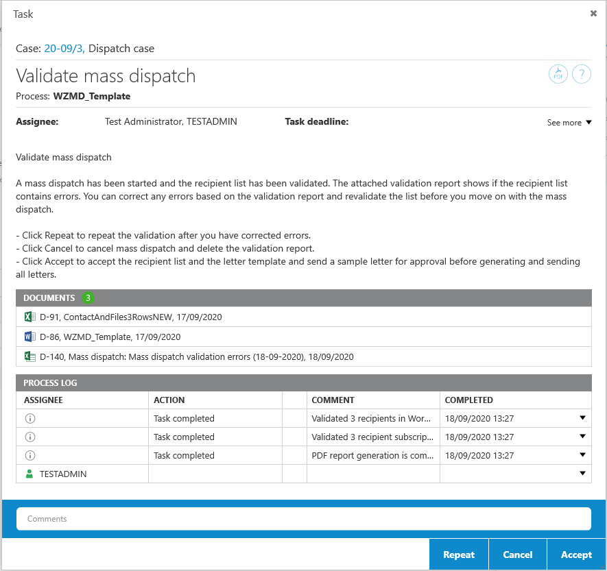
Task: Click Excel icon for D-140 validation errors
Action: tap(29, 356)
